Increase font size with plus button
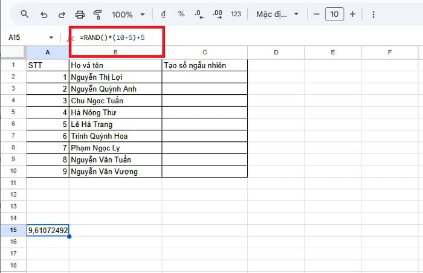This screenshot has width=423, height=273. (x=352, y=14)
